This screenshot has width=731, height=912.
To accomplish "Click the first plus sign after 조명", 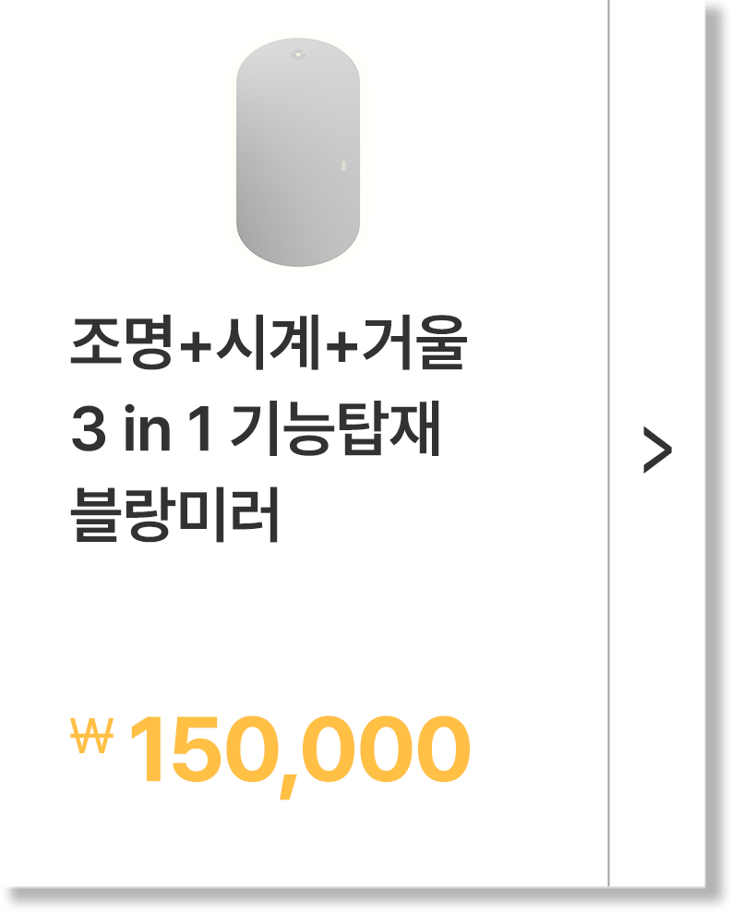I will click(x=196, y=347).
